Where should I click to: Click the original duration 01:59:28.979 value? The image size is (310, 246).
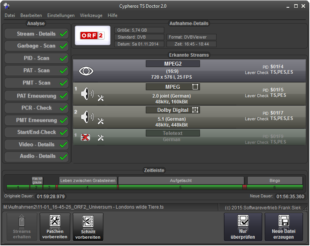pos(51,196)
